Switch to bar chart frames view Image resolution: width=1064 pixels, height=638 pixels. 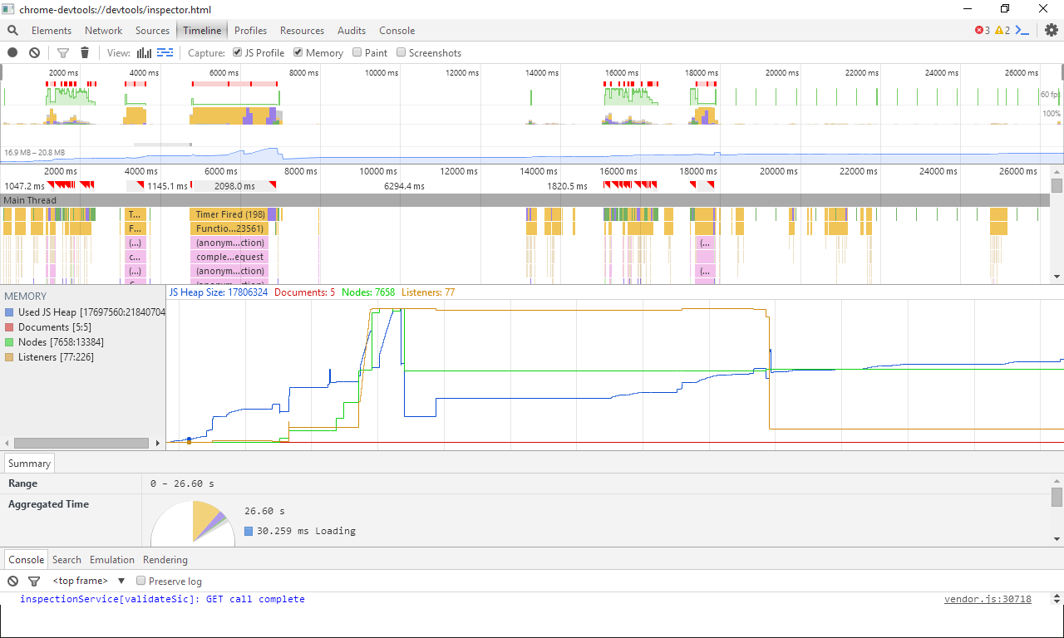click(x=144, y=52)
